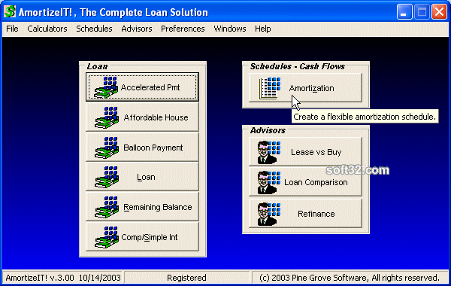Click the Lease vs Buy advisor icon
451x286 pixels.
pyautogui.click(x=269, y=152)
